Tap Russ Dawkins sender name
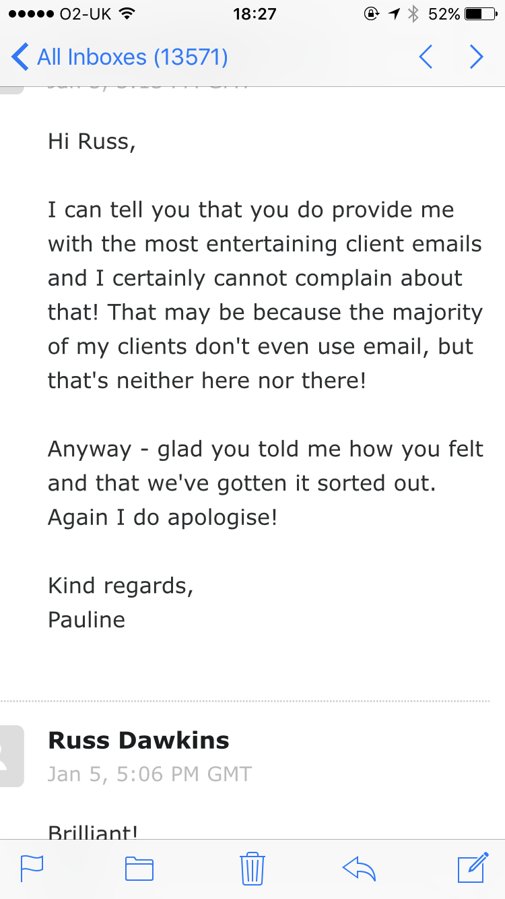Screen dimensions: 505x899 click(139, 741)
